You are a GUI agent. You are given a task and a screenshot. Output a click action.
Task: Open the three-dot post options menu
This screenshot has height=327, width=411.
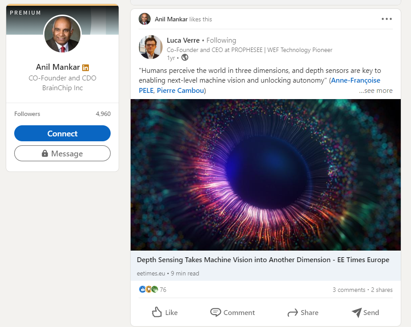point(387,19)
